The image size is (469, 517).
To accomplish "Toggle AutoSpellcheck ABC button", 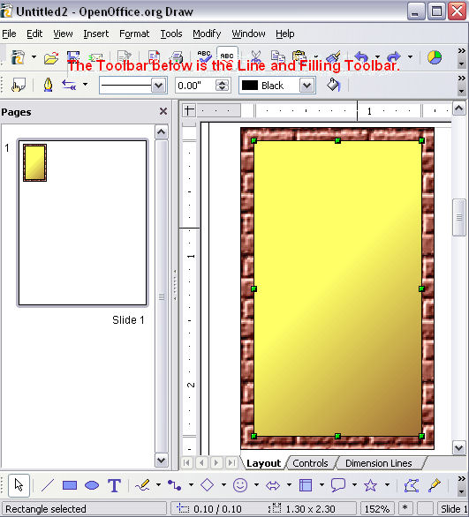I will pos(227,57).
